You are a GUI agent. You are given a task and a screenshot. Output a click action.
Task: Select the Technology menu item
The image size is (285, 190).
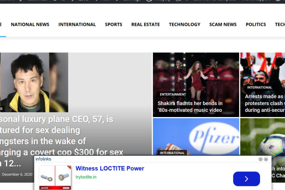tap(185, 24)
